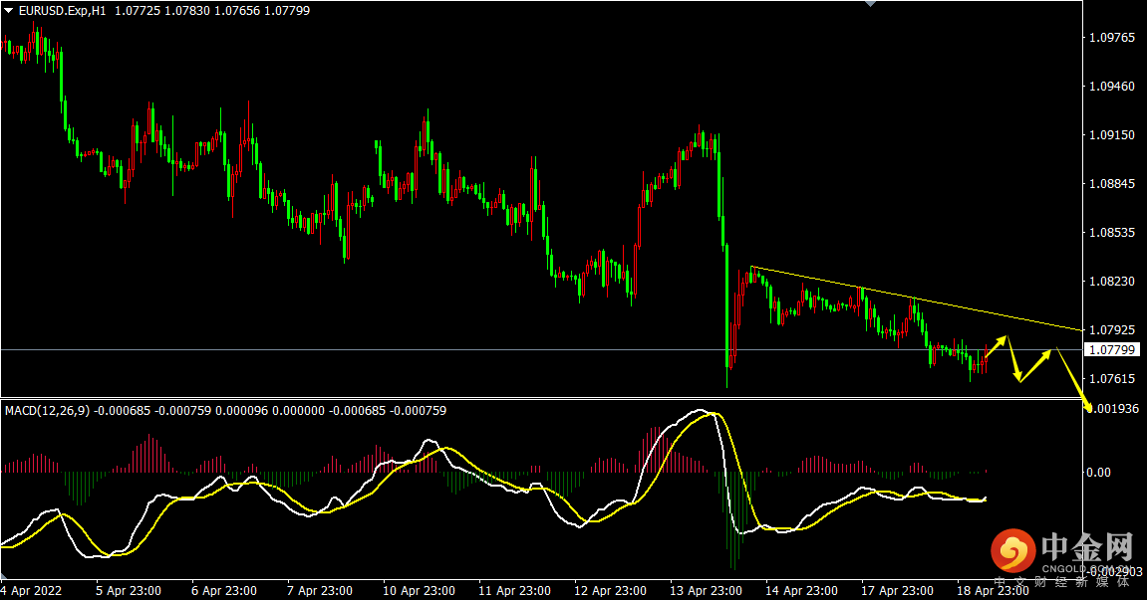Click the 12 Apr 23:00 time label
The width and height of the screenshot is (1147, 600).
[x=610, y=590]
